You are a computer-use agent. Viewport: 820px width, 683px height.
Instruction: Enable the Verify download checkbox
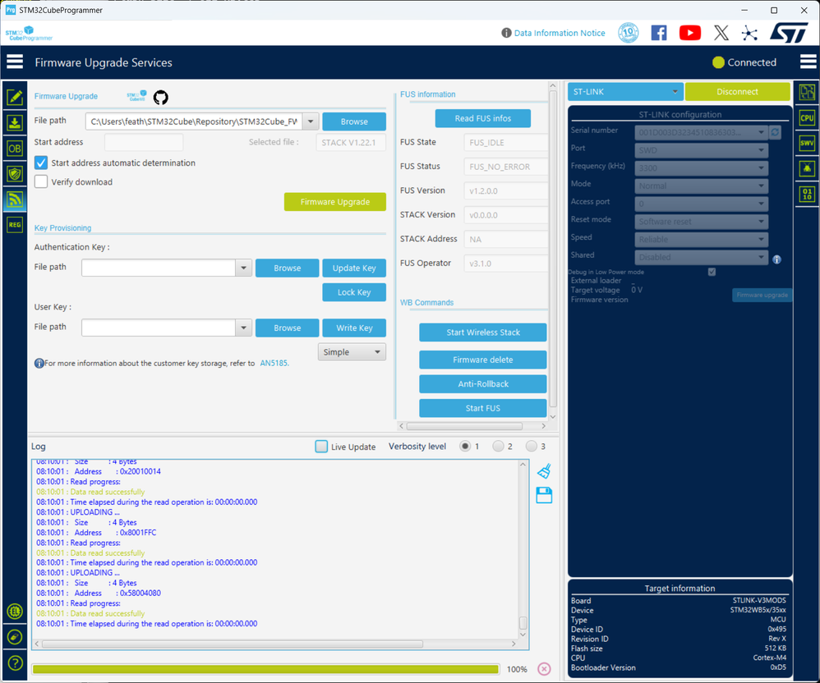point(41,181)
